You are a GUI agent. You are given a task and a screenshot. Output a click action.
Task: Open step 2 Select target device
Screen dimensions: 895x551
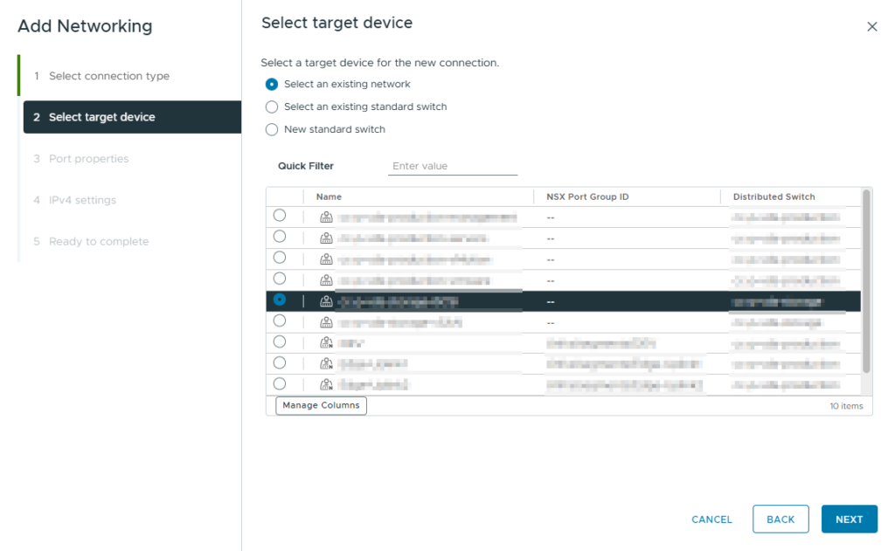coord(132,117)
